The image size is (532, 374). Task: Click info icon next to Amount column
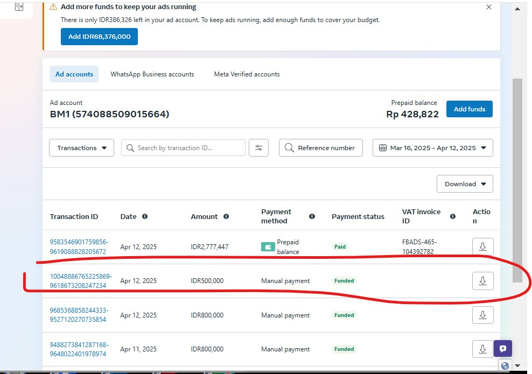pyautogui.click(x=226, y=216)
